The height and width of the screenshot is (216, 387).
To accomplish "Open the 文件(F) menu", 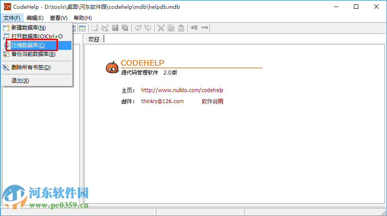I will [12, 18].
